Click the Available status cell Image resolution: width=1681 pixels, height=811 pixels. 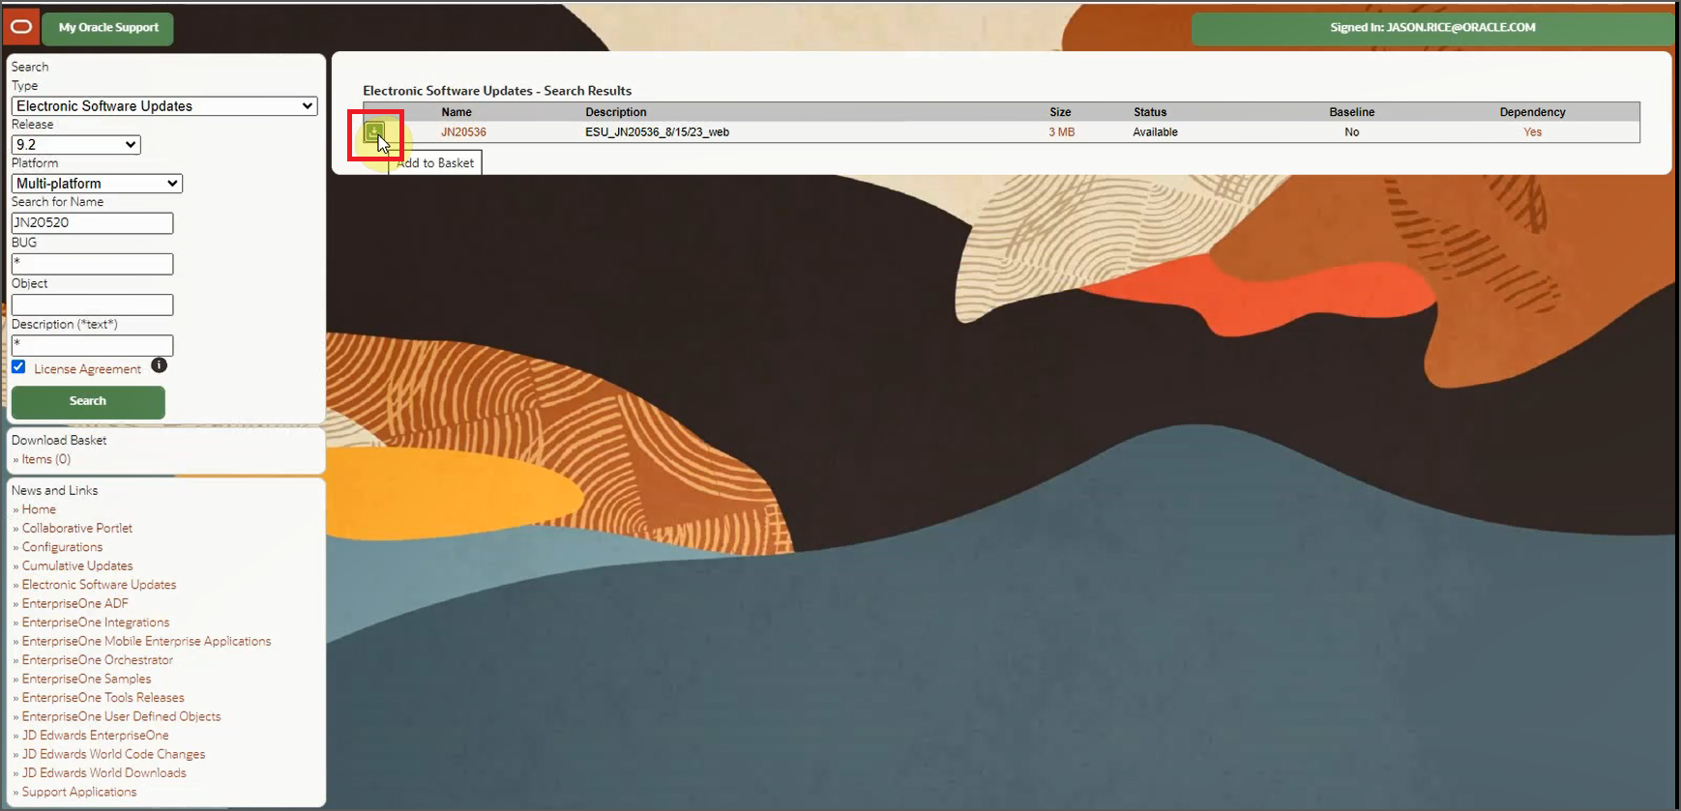click(x=1155, y=132)
